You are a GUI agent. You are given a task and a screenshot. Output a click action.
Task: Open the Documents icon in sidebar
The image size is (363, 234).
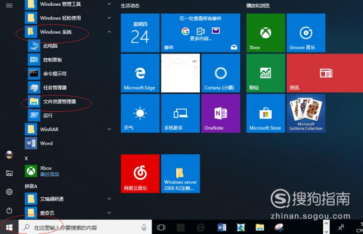(x=9, y=173)
